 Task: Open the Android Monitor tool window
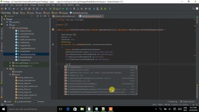pos(23,102)
